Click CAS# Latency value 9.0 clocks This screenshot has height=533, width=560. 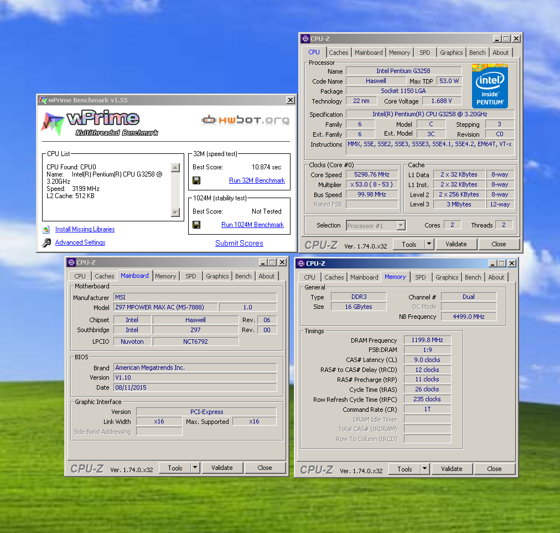[427, 360]
